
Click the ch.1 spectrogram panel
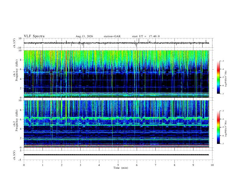116,74
